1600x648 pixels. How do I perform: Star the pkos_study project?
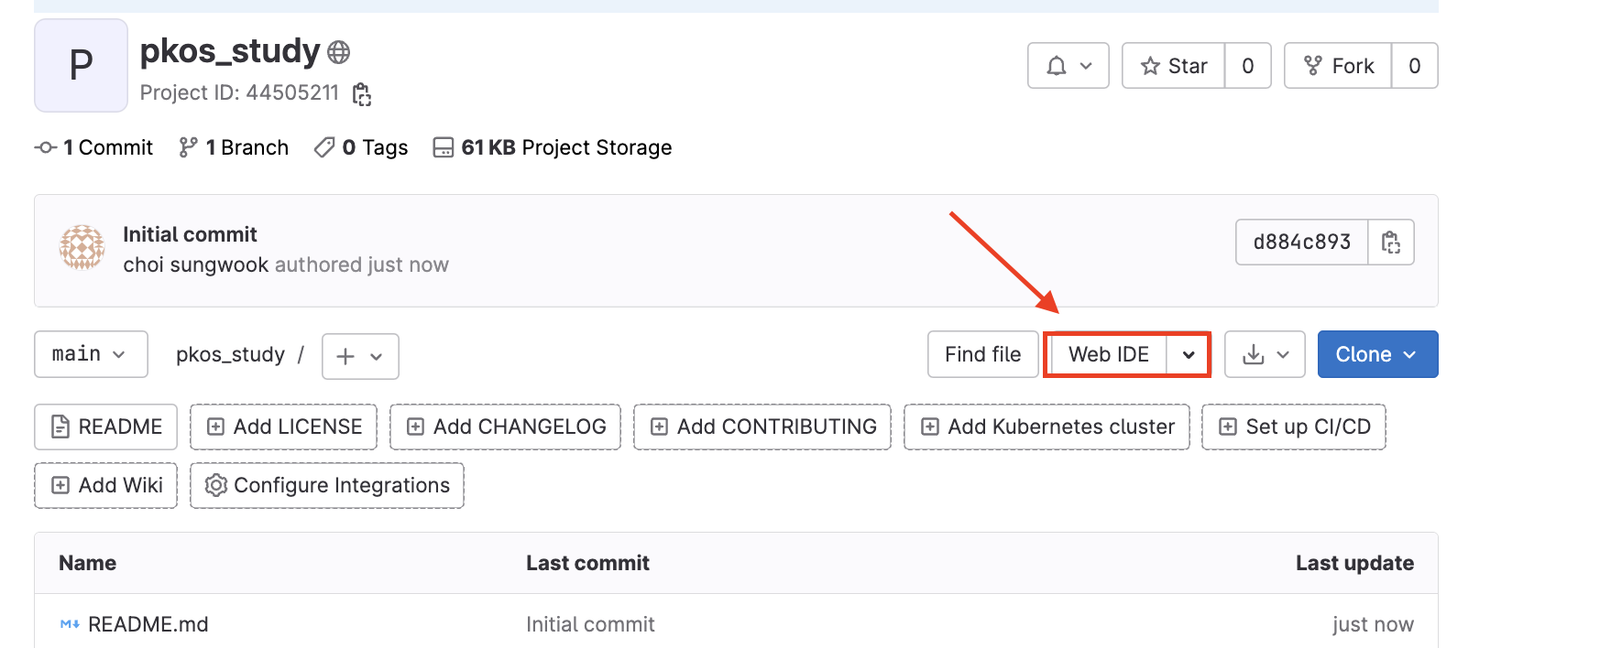(x=1174, y=66)
